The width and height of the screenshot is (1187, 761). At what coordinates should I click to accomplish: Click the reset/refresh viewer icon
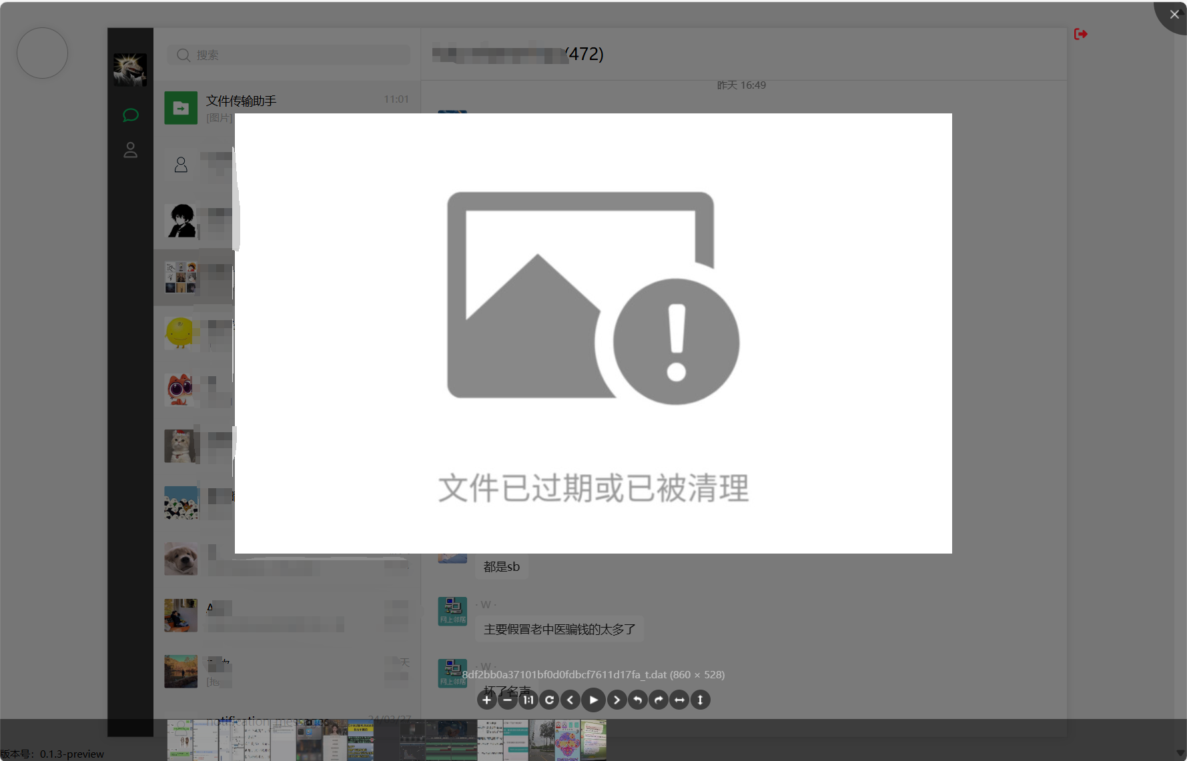pyautogui.click(x=549, y=700)
